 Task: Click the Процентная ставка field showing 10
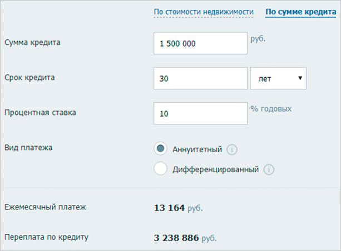200,113
